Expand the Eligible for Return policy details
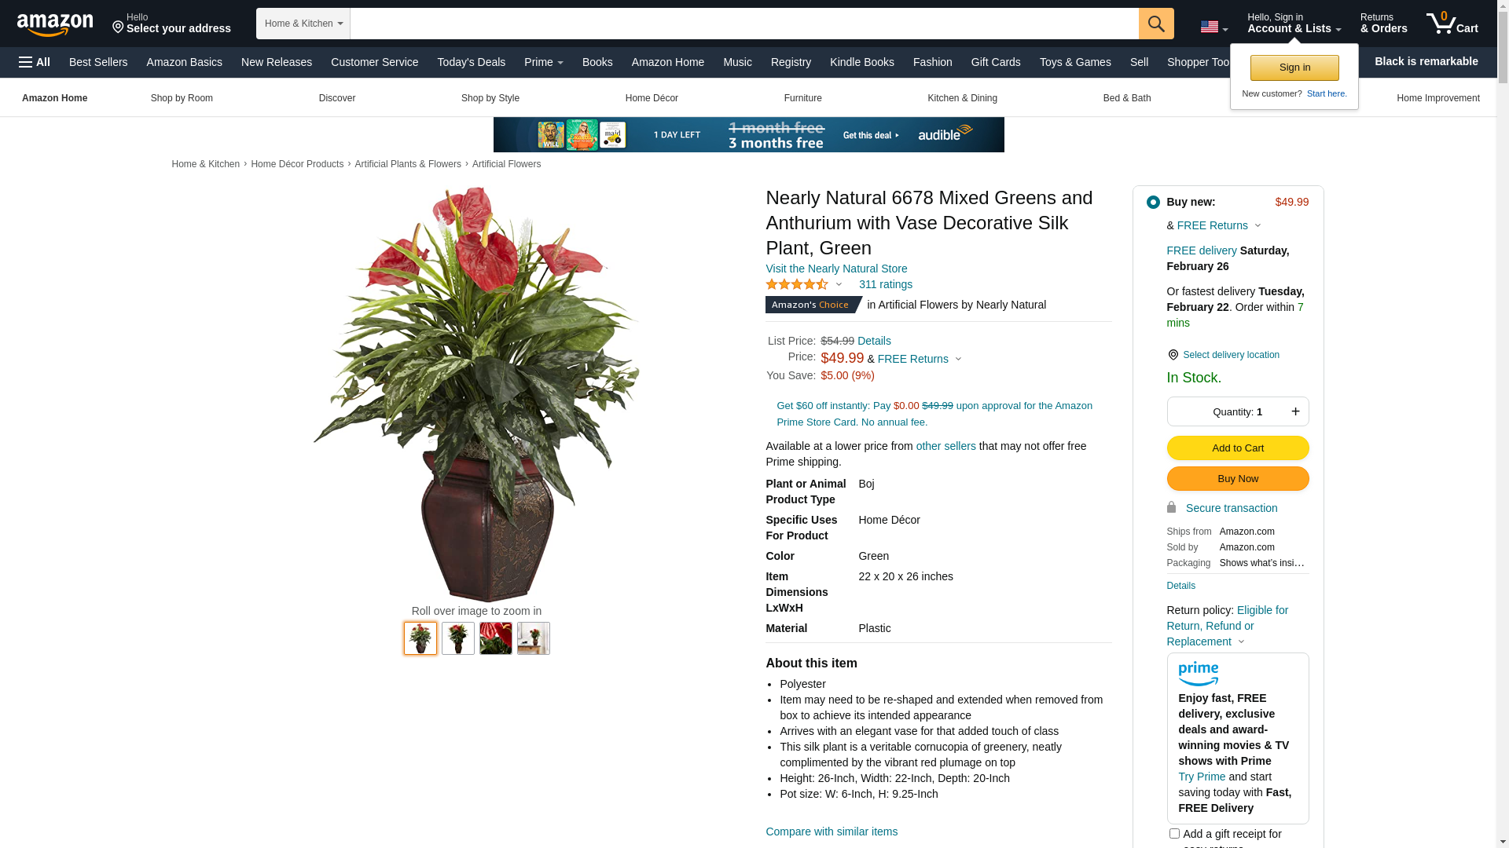This screenshot has height=848, width=1509. (1241, 641)
